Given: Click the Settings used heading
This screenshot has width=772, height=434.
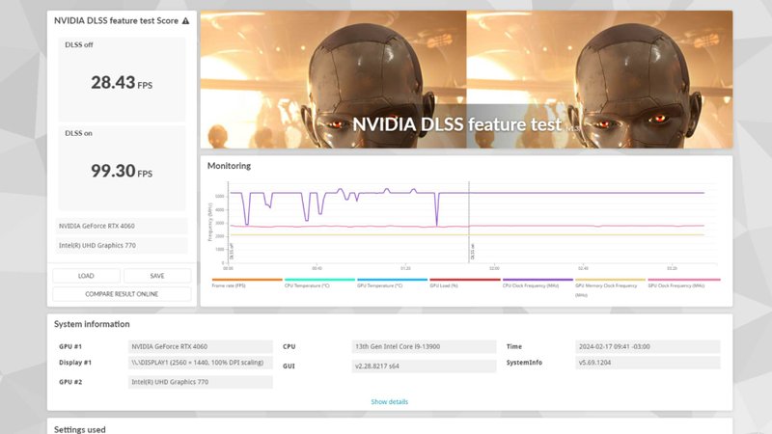Looking at the screenshot, I should click(80, 429).
